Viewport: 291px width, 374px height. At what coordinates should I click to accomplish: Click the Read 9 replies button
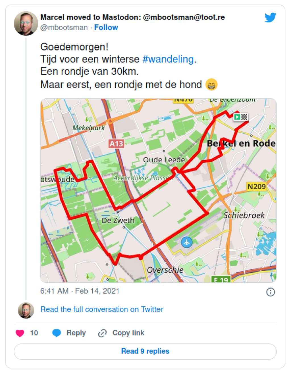point(145,351)
